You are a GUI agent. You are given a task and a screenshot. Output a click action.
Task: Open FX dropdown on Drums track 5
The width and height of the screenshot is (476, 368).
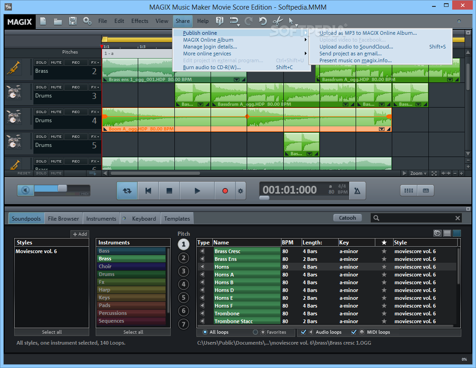(x=95, y=137)
